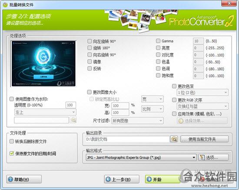Viewport: 239px width, 190px height.
Task: Toggle 转换后删除原文件 checkbox
Action: (12, 141)
